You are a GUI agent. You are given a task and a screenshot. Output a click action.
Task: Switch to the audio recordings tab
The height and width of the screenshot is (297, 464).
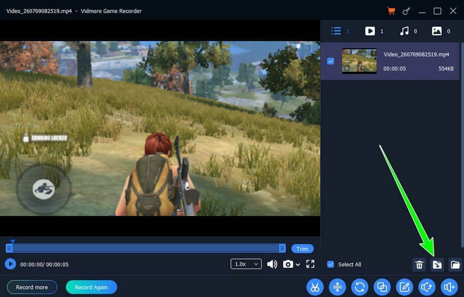coord(404,31)
